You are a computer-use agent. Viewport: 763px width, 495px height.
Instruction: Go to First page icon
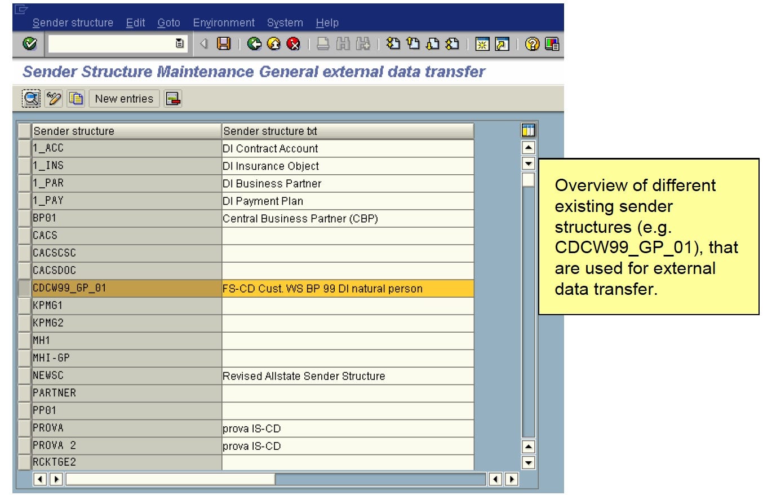(x=393, y=44)
